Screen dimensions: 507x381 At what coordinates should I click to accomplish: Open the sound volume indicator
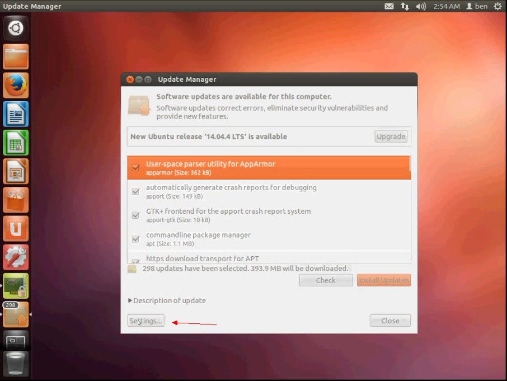pos(420,6)
